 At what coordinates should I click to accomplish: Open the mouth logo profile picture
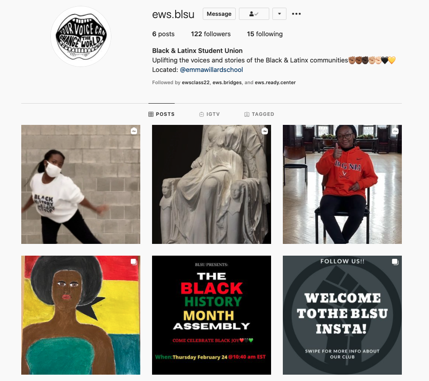coord(81,37)
